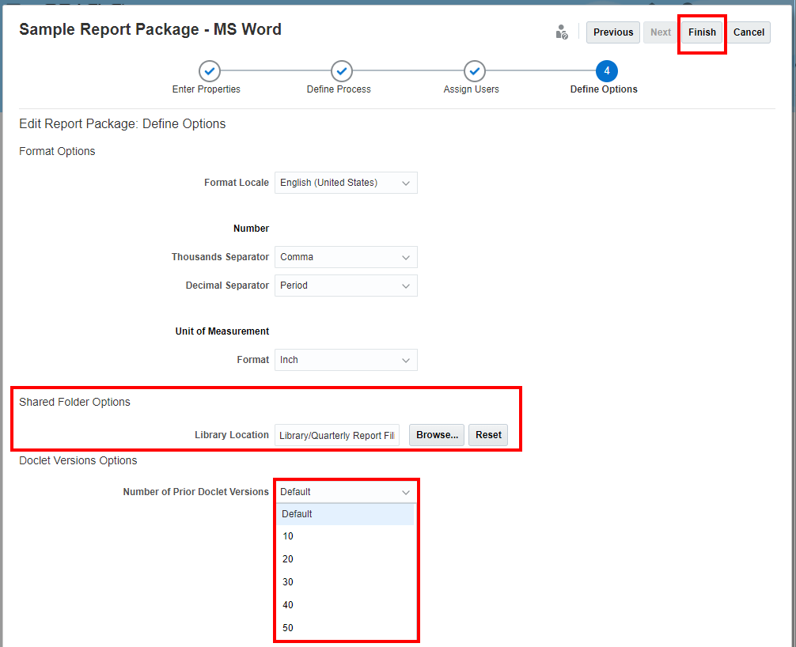This screenshot has height=647, width=796.
Task: Expand the Unit of Measurement Format dropdown
Action: [346, 360]
